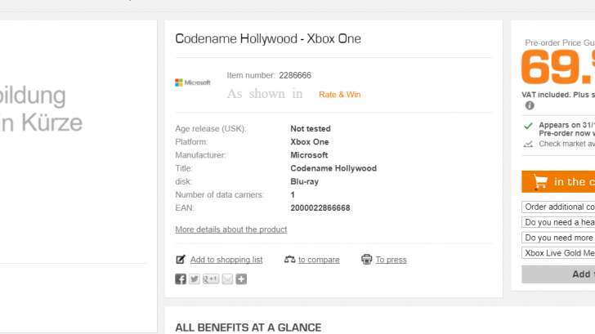This screenshot has height=334, width=595.
Task: Click the 69 price figure
Action: click(556, 68)
